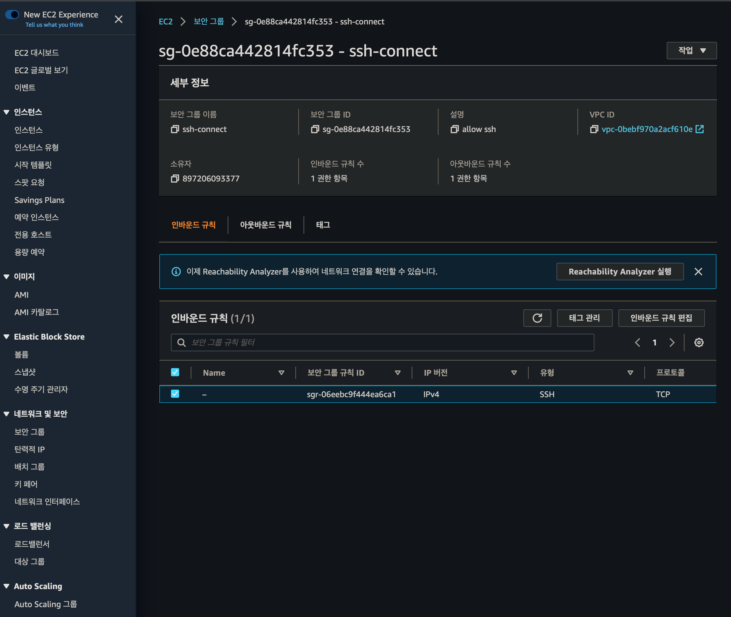Screen dimensions: 731x617
Task: Open the table preferences gear icon
Action: (699, 343)
